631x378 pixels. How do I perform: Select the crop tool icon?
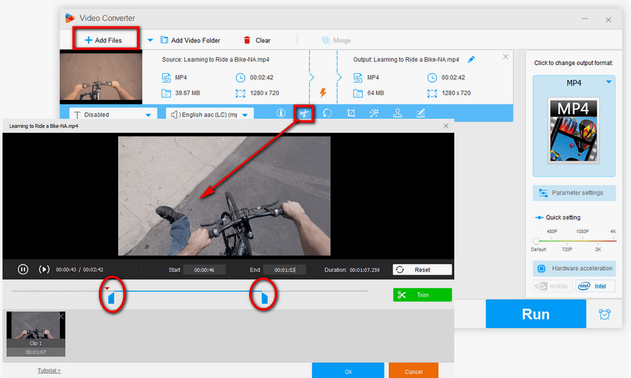351,113
